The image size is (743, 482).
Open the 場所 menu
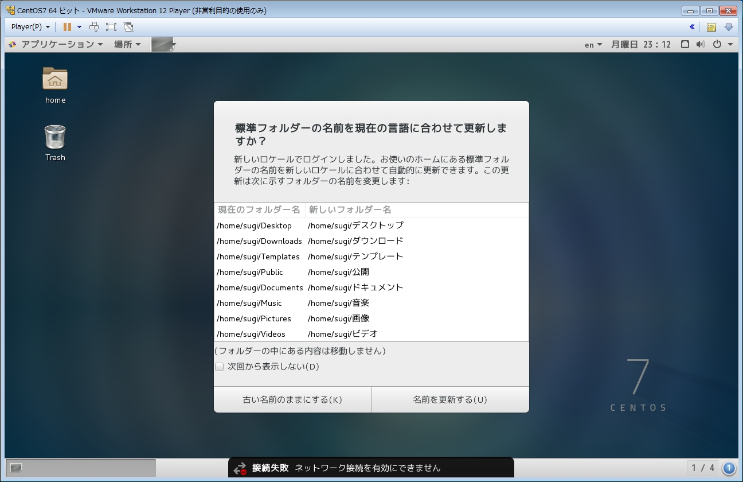(x=127, y=44)
